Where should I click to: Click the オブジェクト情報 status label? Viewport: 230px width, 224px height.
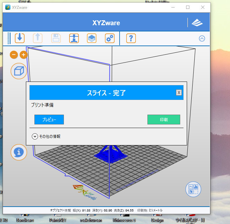[60, 211]
